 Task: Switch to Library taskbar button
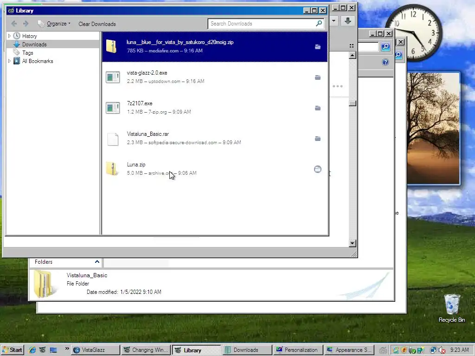196,350
